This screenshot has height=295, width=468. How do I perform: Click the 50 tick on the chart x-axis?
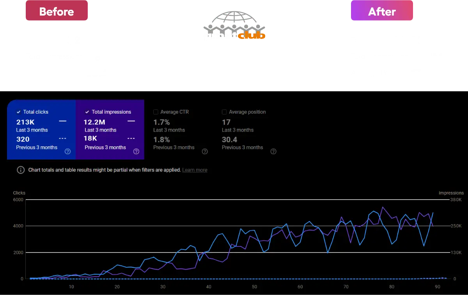point(254,287)
